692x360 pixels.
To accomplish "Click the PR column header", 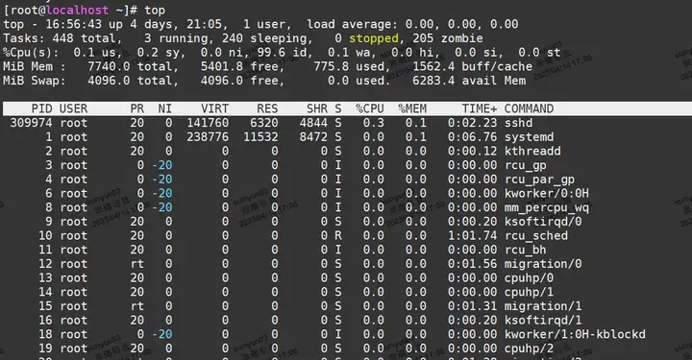I will click(137, 108).
